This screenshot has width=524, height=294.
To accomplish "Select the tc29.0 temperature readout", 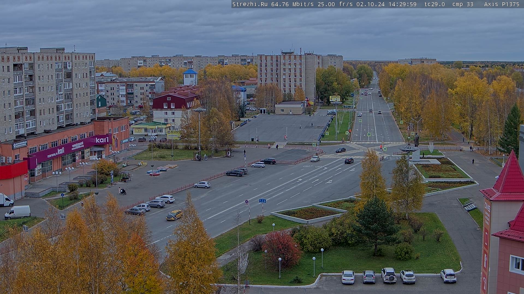I will 434,4.
